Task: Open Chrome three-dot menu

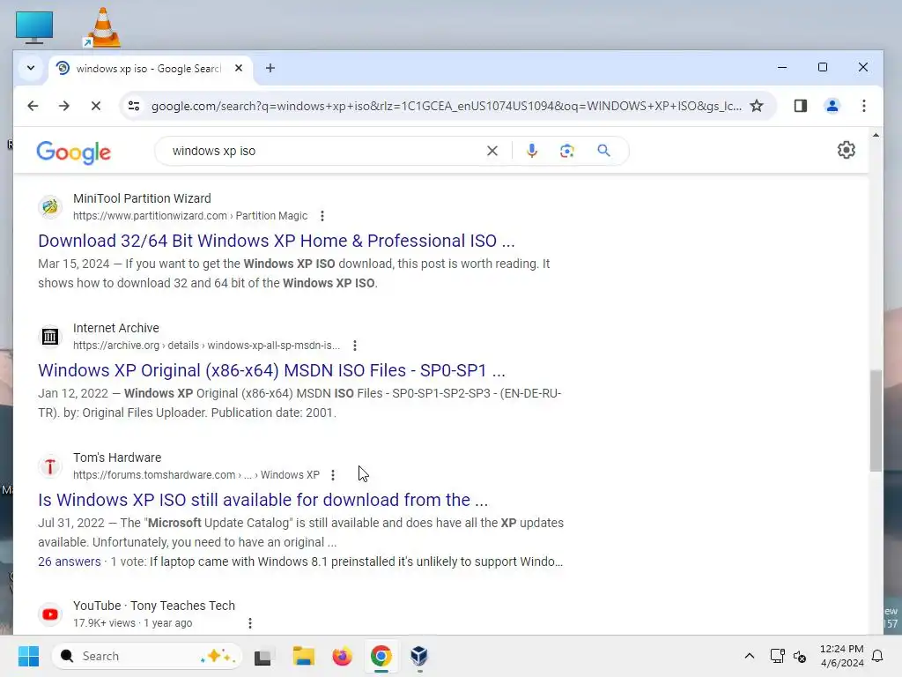Action: 863,106
